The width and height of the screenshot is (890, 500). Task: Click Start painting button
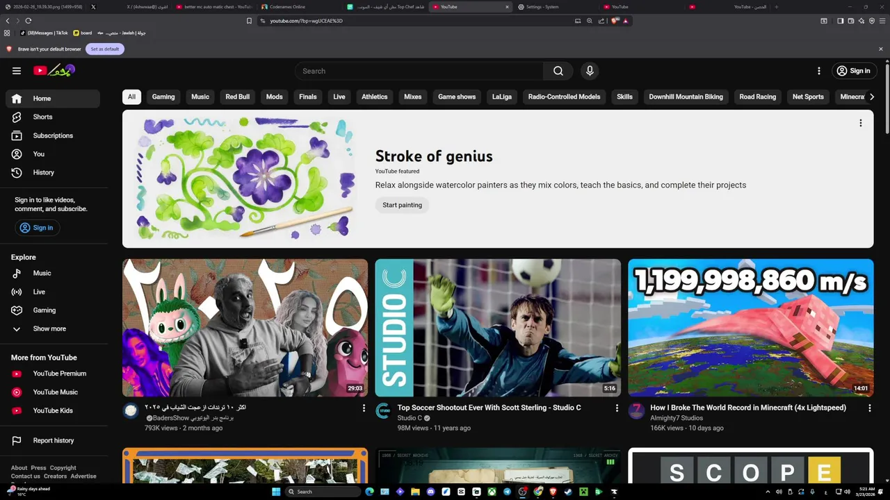[x=402, y=205]
